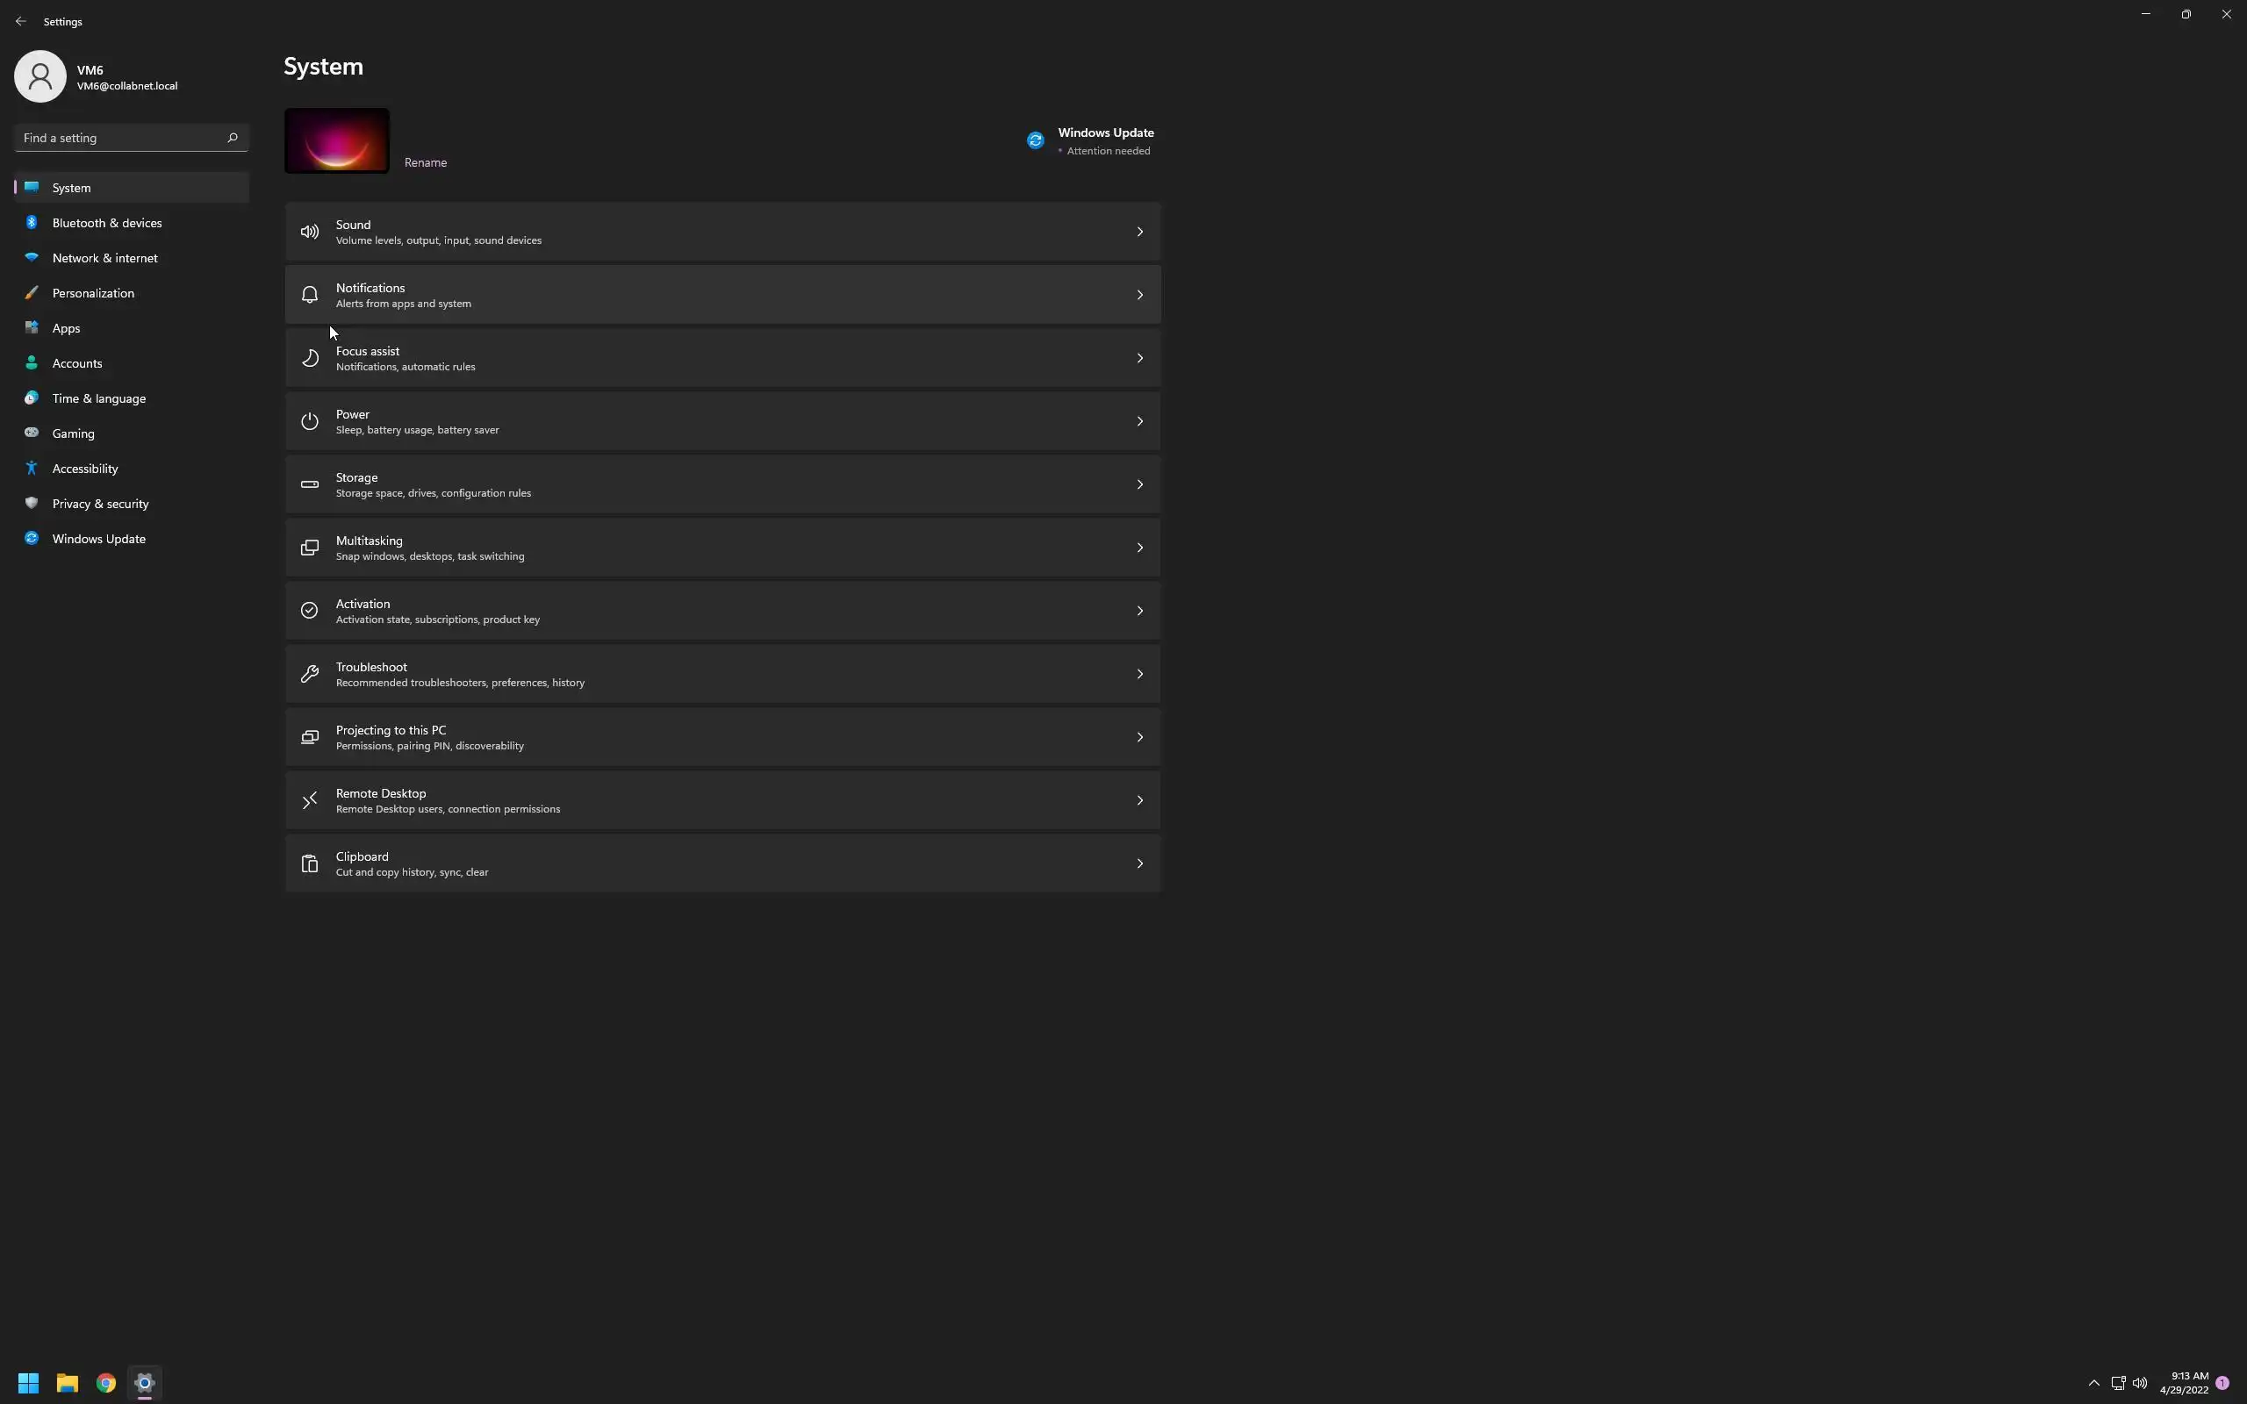Expand Storage using its right chevron
The height and width of the screenshot is (1404, 2247).
tap(1139, 484)
